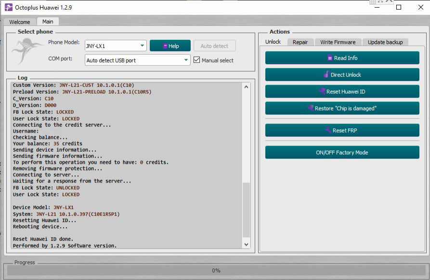
Task: Run the Read Info action
Action: click(342, 58)
